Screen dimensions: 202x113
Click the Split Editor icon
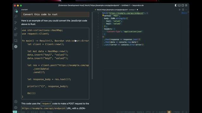click(183, 10)
